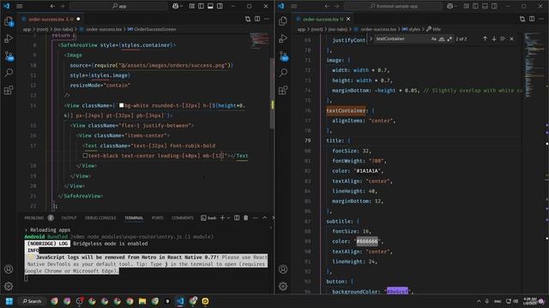Screen dimensions: 549x308
Task: Open Search view in left window activity bar
Action: click(x=9, y=73)
